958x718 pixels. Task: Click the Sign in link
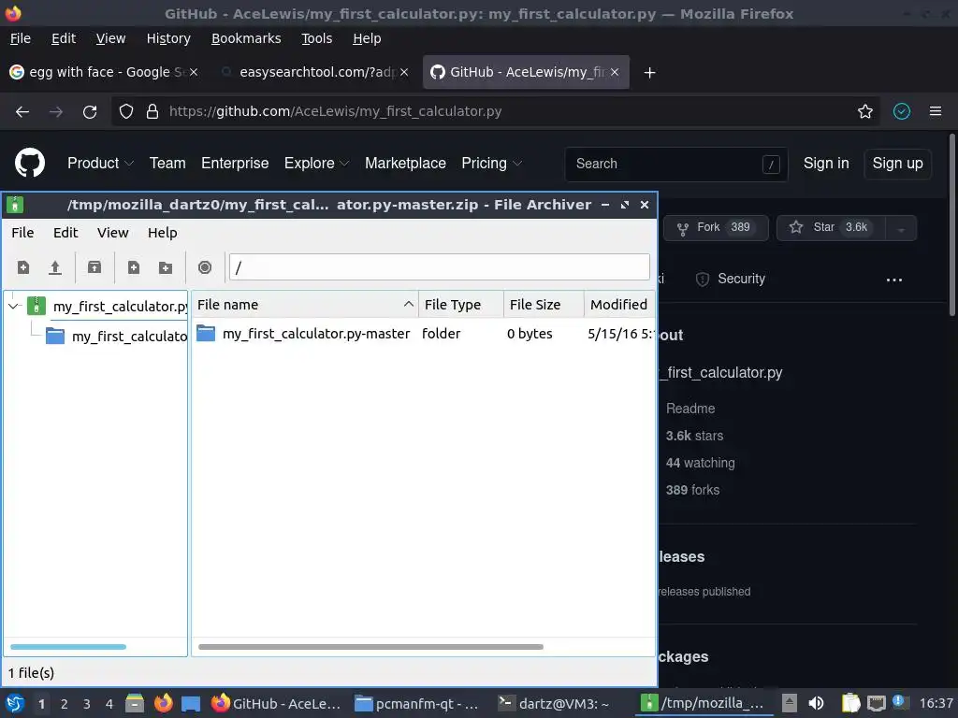826,163
